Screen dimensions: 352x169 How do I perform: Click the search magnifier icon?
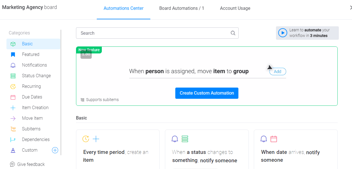pos(233,33)
